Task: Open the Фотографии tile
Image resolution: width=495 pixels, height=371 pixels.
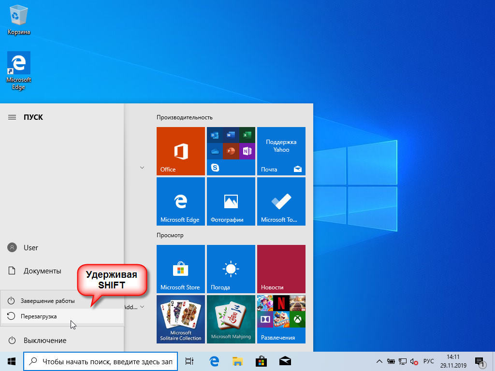Action: tap(231, 201)
